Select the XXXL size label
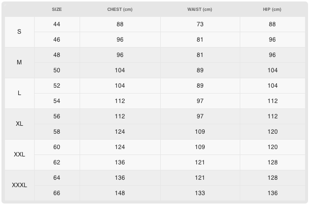 19,185
